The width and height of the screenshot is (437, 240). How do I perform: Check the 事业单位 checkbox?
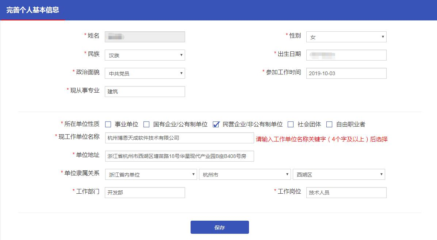[x=108, y=124]
